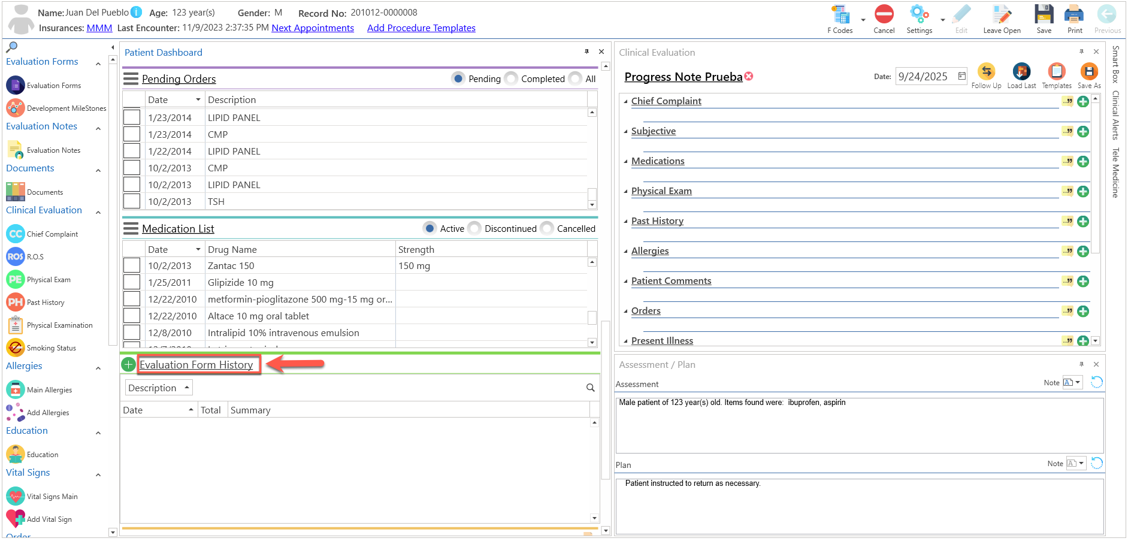Open Past History sidebar item
Screen dimensions: 1128x541
tap(35, 303)
